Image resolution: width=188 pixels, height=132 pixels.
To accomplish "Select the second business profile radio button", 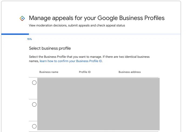I will coord(34,104).
